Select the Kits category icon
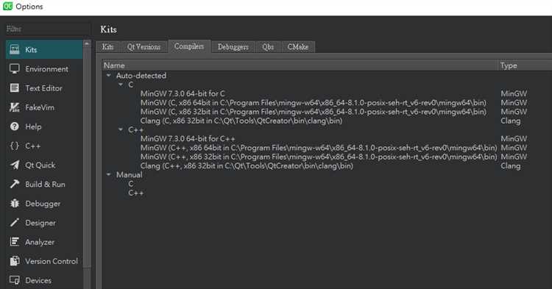This screenshot has height=289, width=552. tap(15, 49)
